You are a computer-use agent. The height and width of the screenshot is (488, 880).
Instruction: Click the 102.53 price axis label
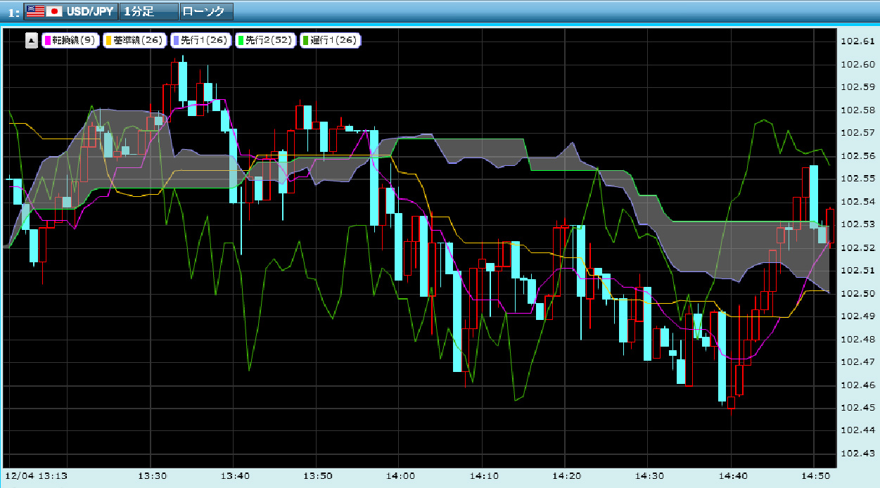(857, 224)
